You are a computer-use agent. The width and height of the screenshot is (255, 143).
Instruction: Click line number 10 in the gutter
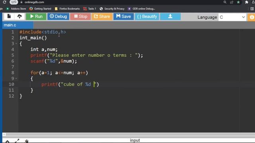[x=11, y=84]
